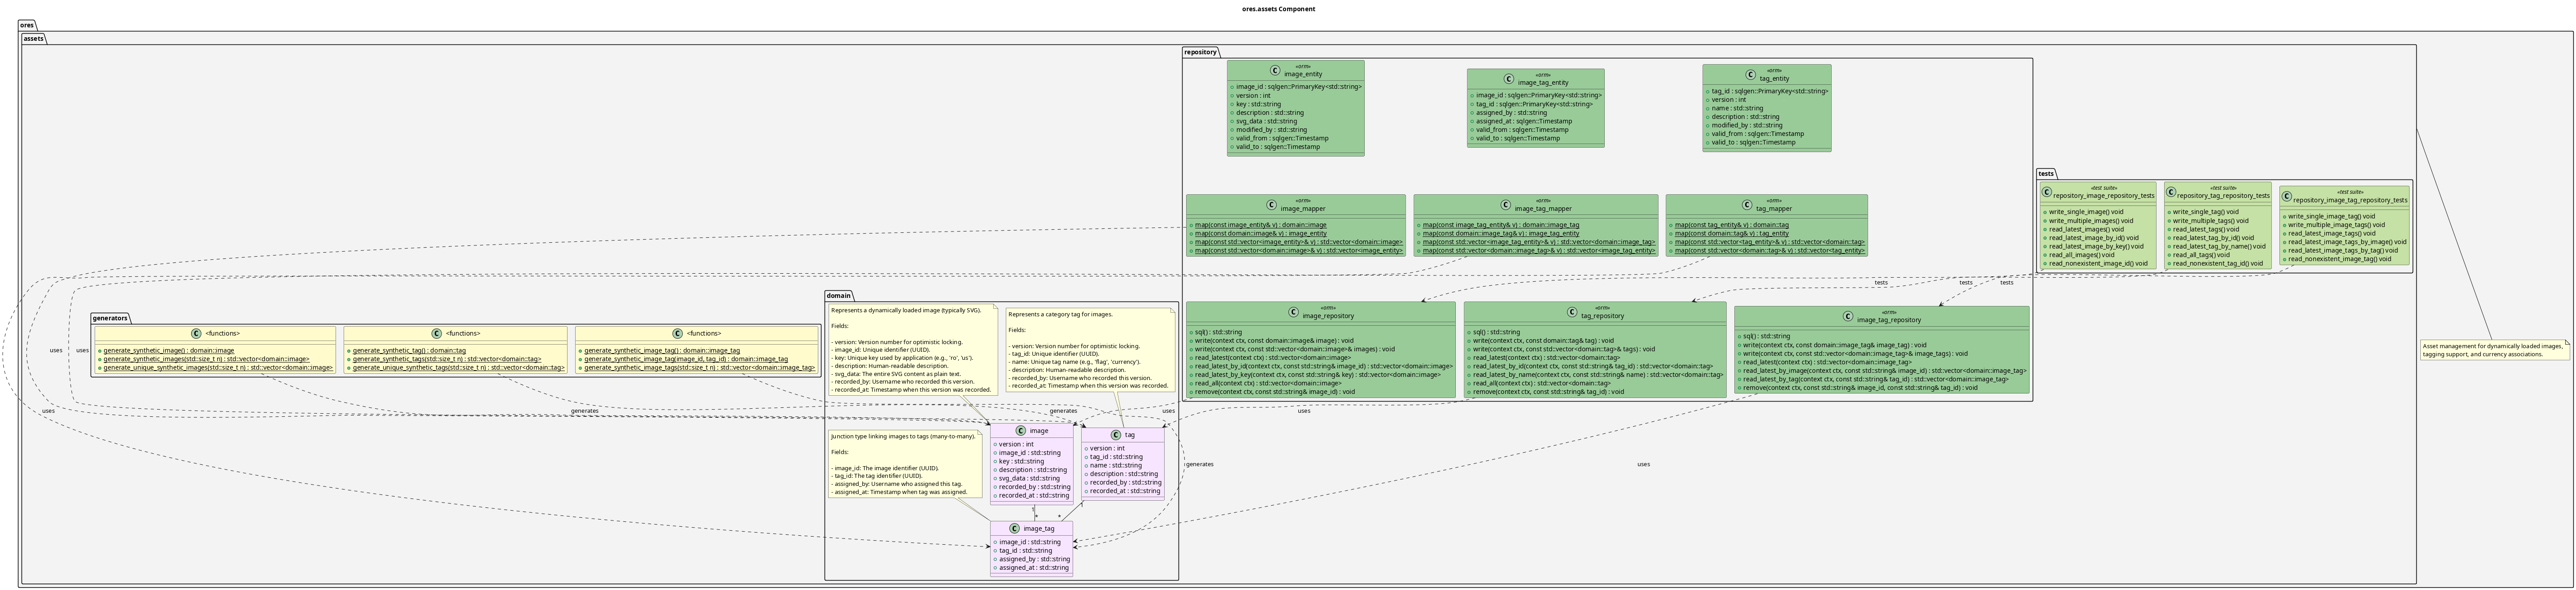Viewport: 2576px width, 590px height.
Task: Click the assets package tab label
Action: (x=33, y=38)
